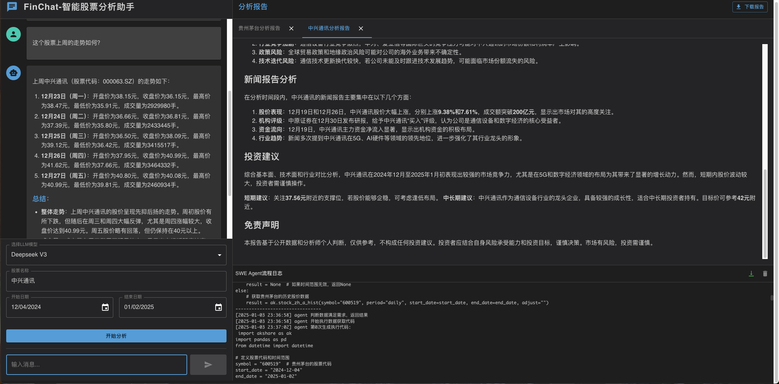
Task: Click the FinChat chat bubble logo icon
Action: point(12,7)
